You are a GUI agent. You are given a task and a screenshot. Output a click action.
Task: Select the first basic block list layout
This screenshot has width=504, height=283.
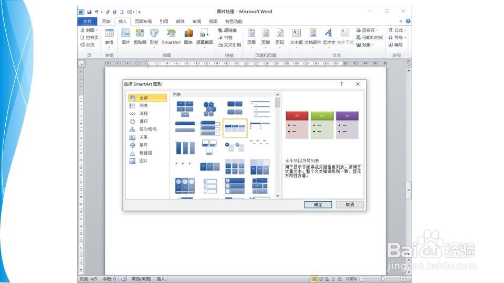click(x=185, y=108)
